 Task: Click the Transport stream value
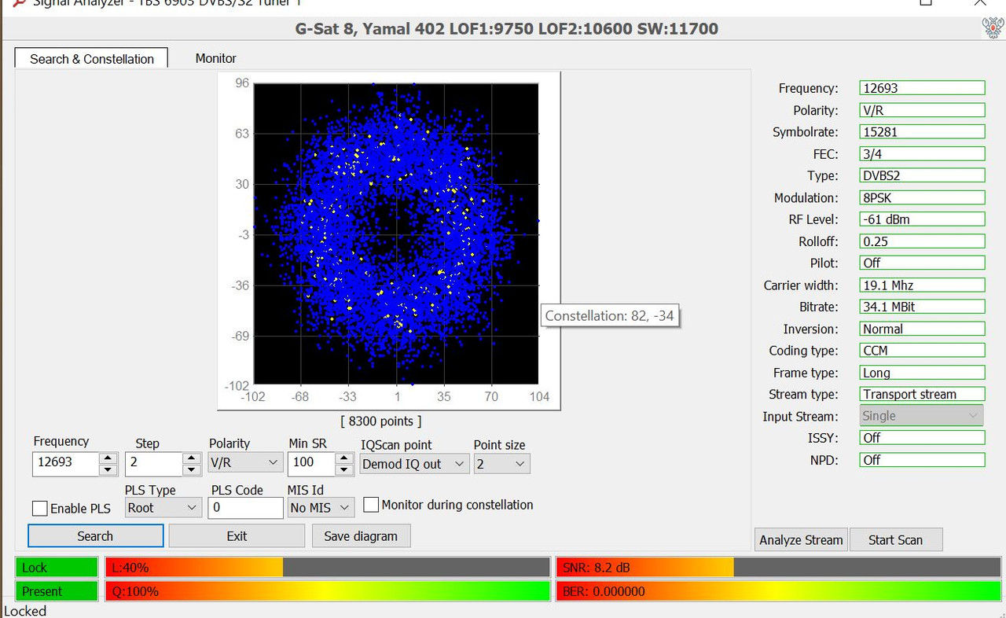tap(921, 394)
